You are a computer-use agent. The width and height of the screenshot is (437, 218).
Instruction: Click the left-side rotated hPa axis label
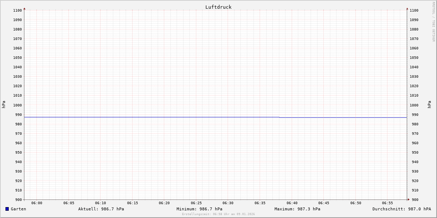[4, 105]
